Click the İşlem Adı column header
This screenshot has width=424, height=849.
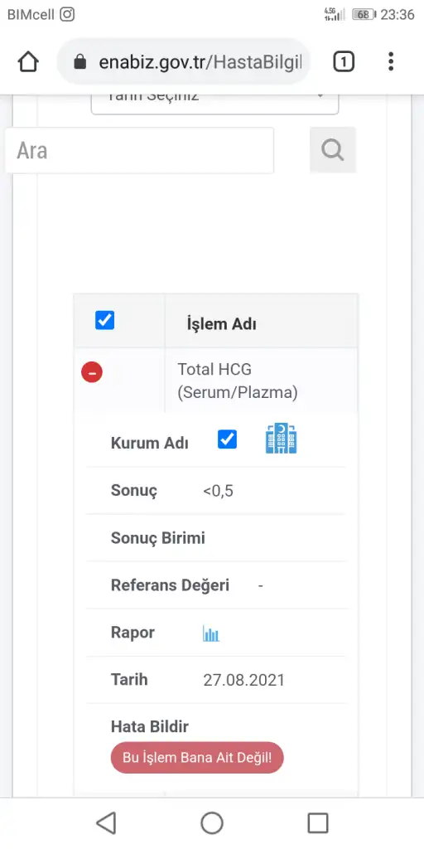click(x=222, y=324)
